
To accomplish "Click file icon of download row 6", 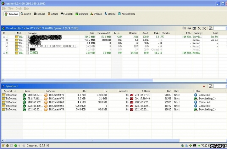I will [x=28, y=53].
